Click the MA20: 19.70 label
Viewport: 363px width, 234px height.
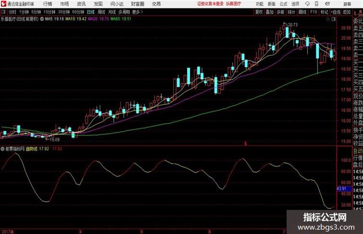coord(98,19)
